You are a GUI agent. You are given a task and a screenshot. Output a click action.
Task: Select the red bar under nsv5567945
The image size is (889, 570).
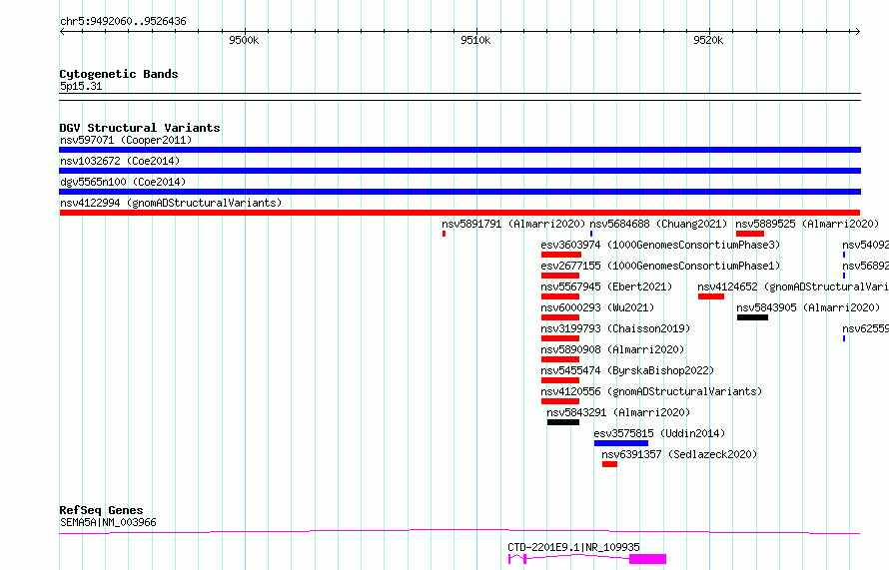point(560,296)
